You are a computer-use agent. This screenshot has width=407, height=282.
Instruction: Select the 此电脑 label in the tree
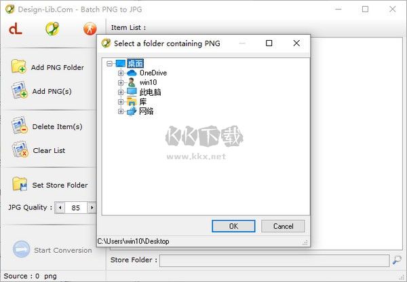(x=151, y=92)
